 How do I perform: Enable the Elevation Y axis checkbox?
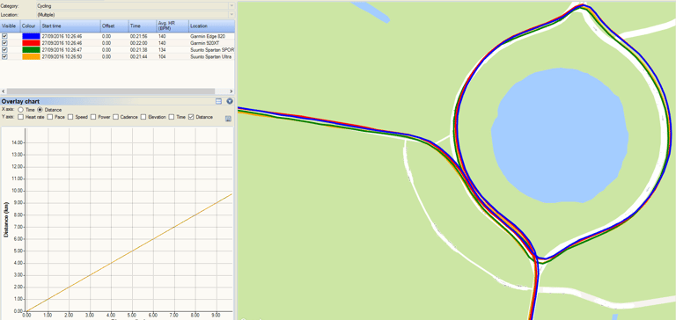tap(143, 117)
